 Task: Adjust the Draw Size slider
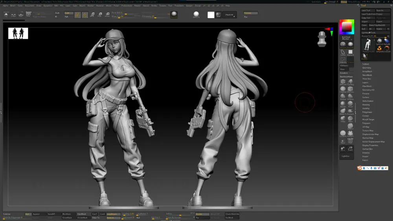click(126, 16)
